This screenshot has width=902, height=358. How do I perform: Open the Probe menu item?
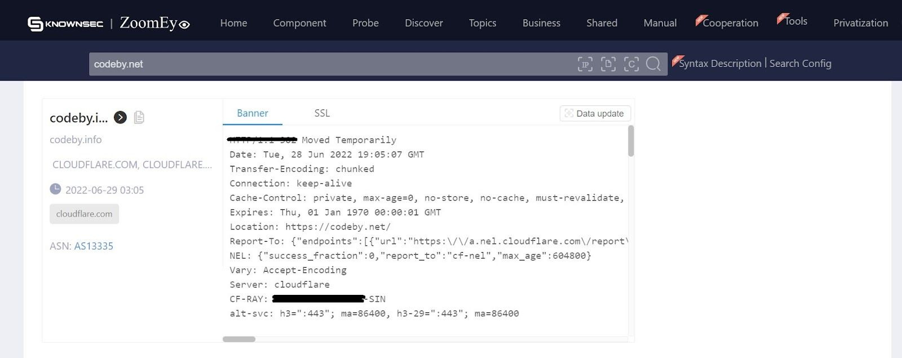365,23
